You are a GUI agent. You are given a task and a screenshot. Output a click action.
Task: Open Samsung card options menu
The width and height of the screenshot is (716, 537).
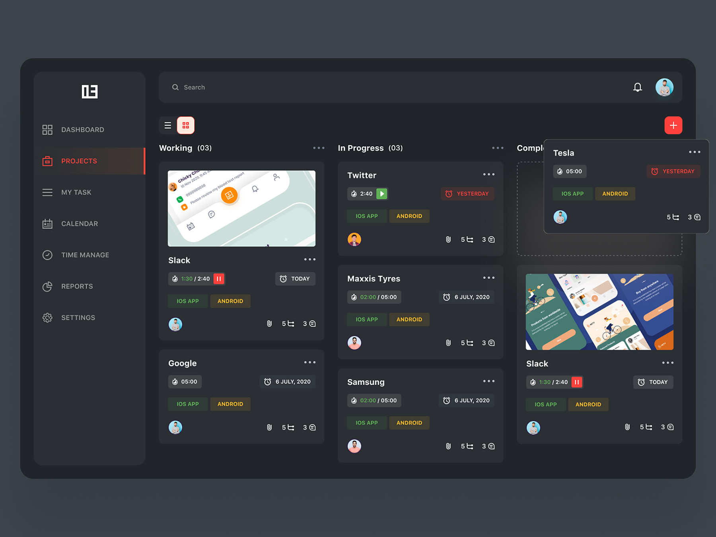[x=489, y=381]
